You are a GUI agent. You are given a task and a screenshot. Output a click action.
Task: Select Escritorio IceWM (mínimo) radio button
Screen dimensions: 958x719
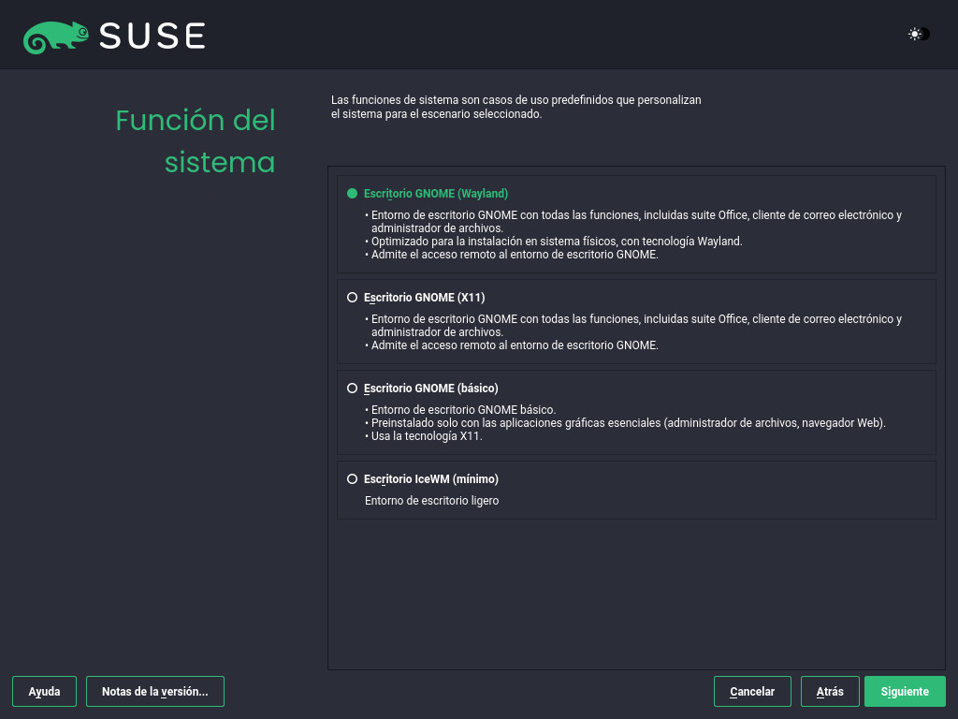[x=352, y=478]
